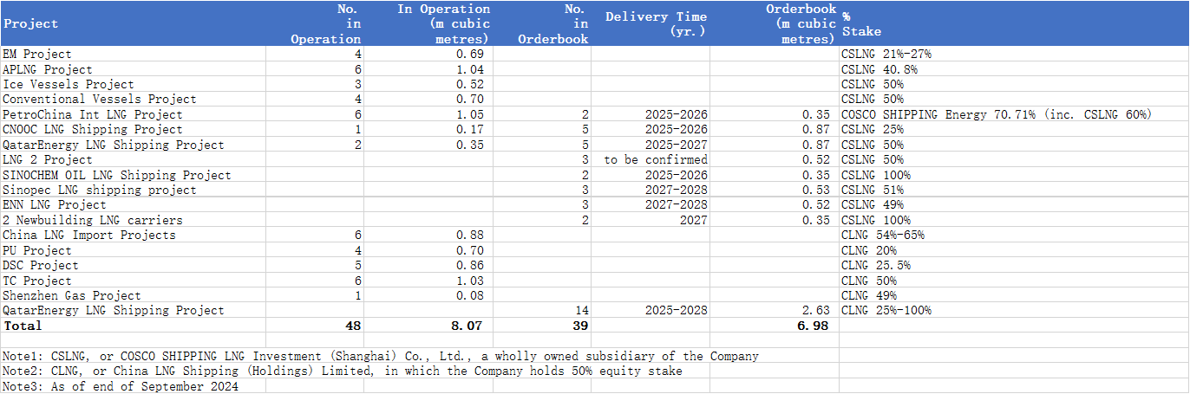The height and width of the screenshot is (394, 1190).
Task: Select the total '6.98' orderbook cell
Action: point(774,326)
